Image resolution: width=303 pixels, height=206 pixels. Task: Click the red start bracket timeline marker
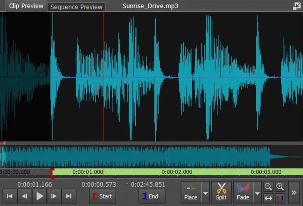(52, 173)
